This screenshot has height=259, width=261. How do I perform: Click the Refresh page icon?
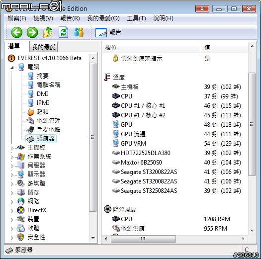click(x=64, y=32)
